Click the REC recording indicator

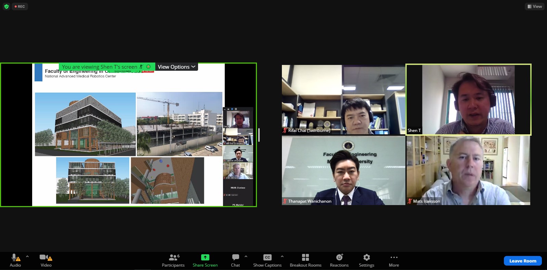pos(20,6)
